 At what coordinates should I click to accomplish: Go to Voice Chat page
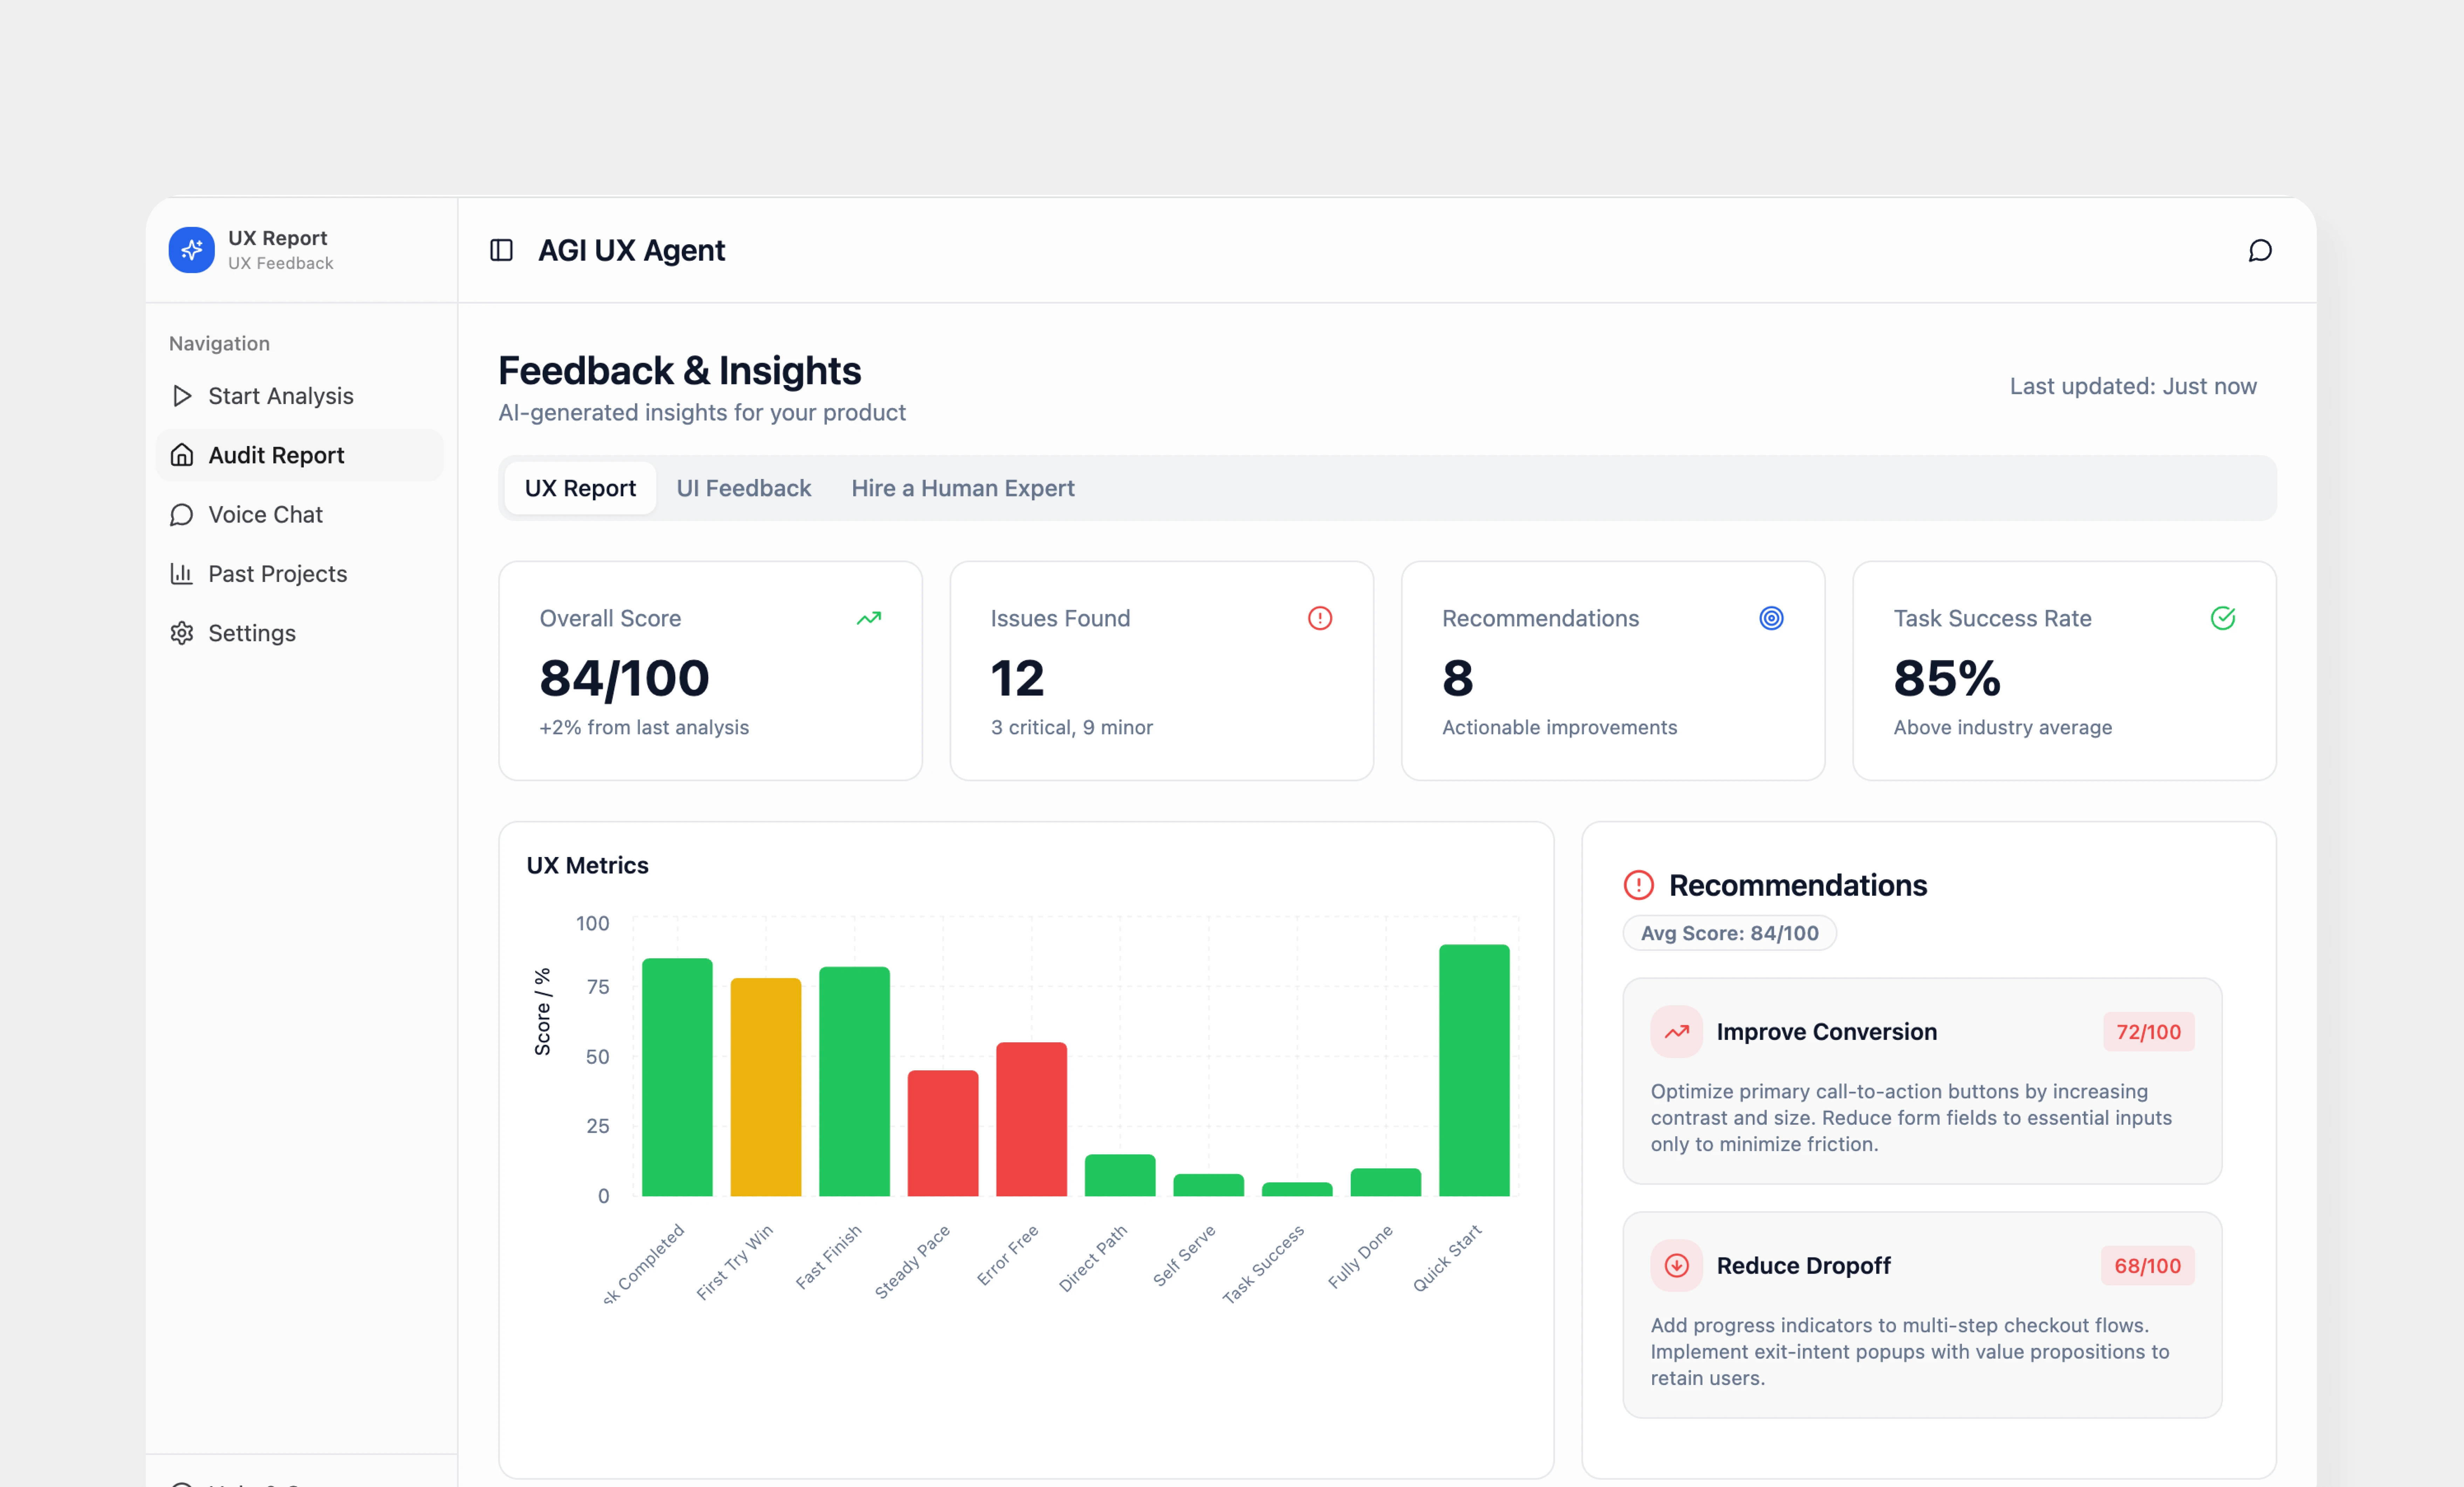[265, 514]
